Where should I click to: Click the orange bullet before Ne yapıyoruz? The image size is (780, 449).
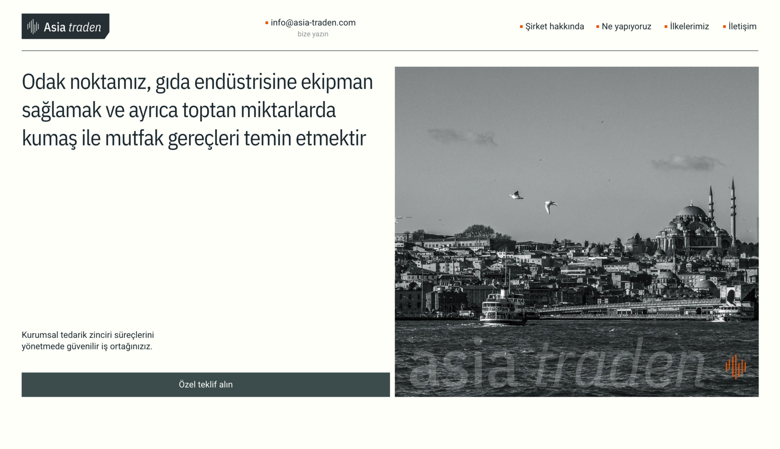[598, 26]
